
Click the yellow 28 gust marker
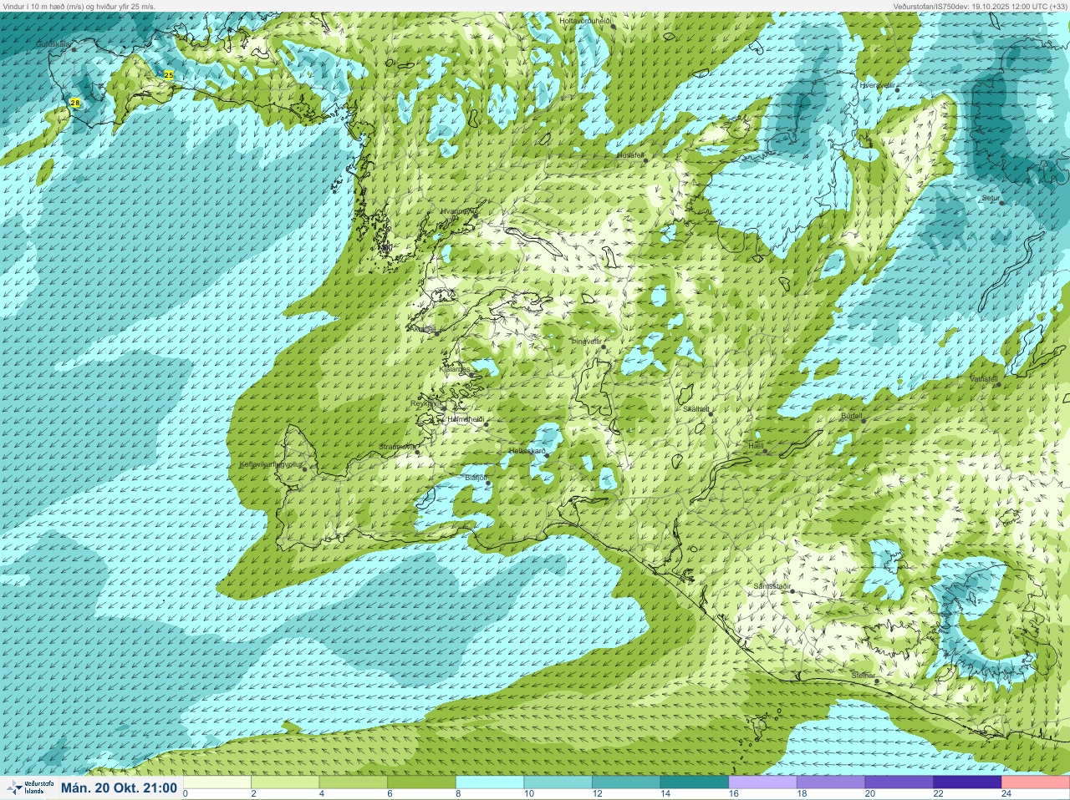(75, 103)
